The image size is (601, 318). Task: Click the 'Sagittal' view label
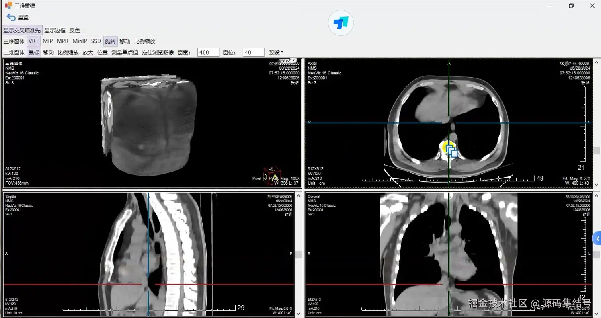click(x=11, y=197)
